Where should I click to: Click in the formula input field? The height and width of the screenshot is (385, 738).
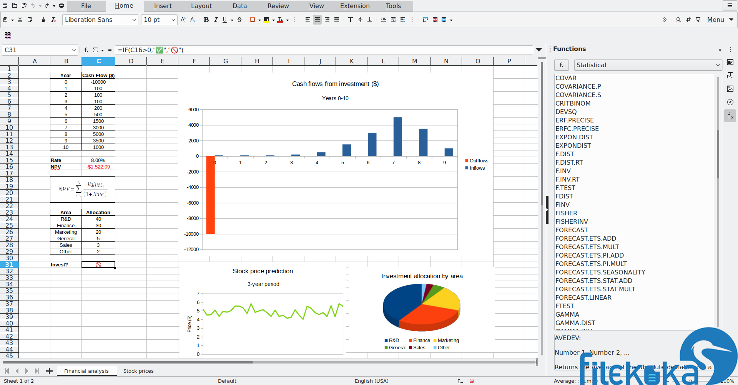(x=324, y=50)
